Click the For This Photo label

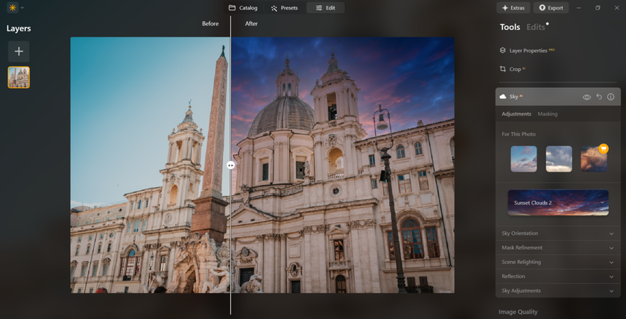519,134
